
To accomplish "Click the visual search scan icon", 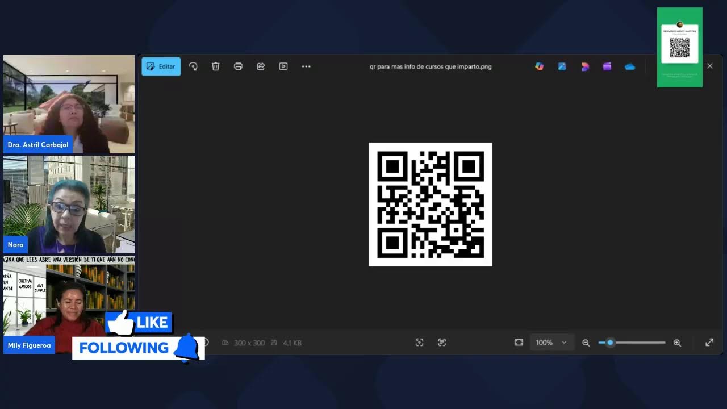I will (x=420, y=343).
